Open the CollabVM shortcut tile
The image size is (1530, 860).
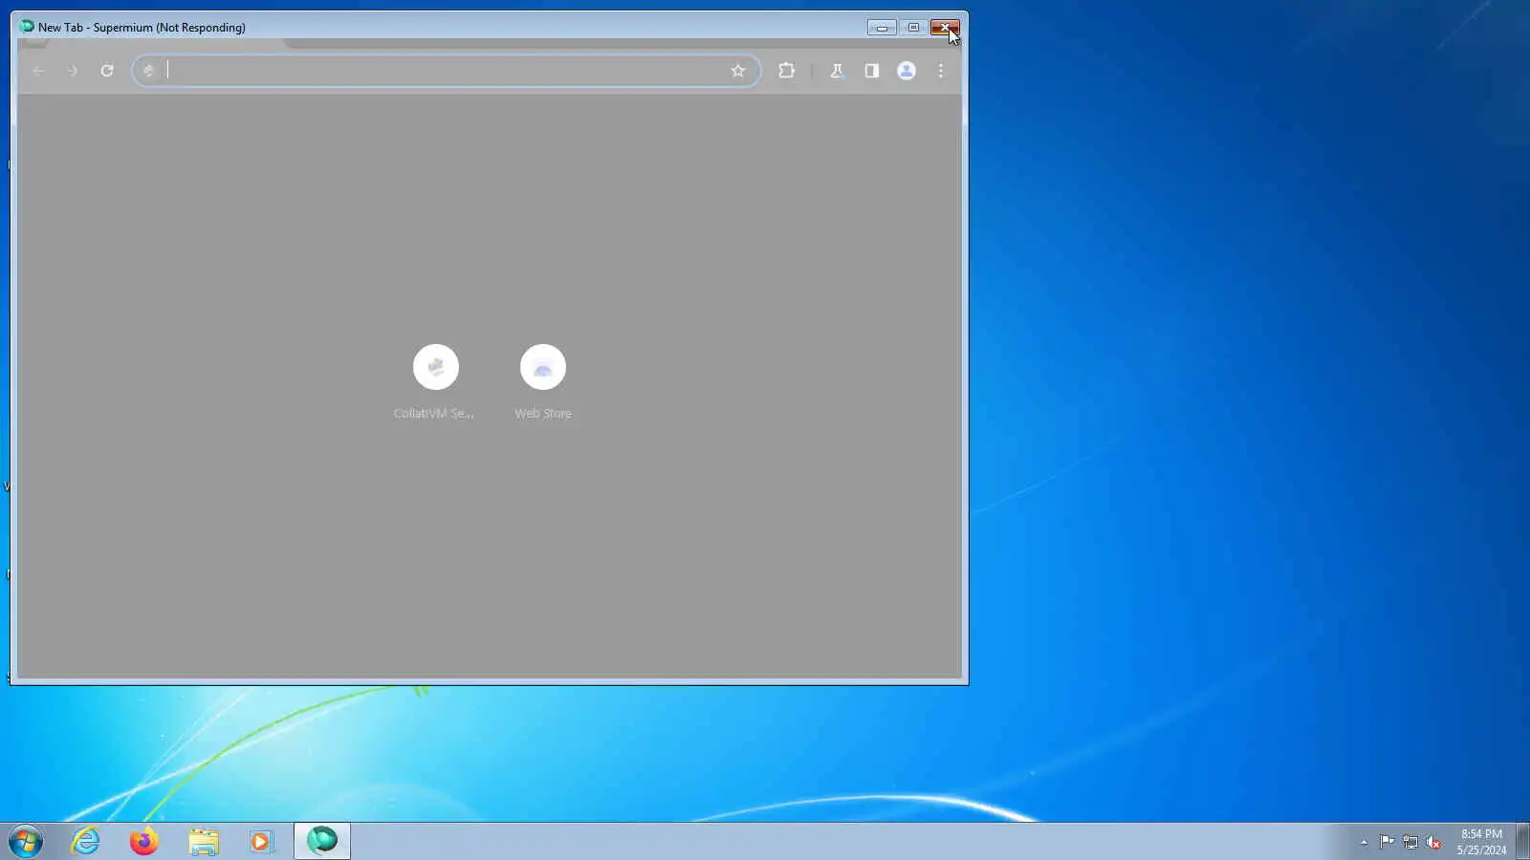point(435,381)
